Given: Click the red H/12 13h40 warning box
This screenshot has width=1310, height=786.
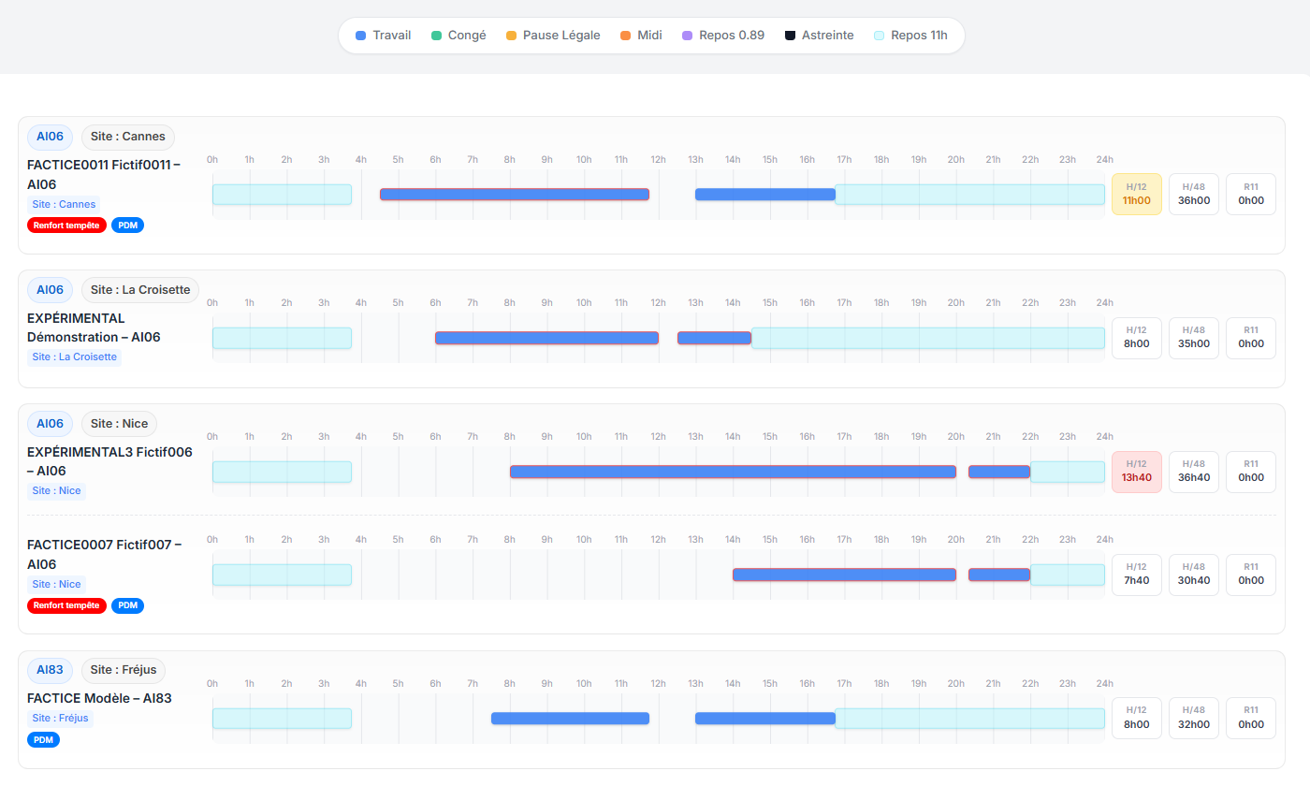Looking at the screenshot, I should coord(1137,472).
